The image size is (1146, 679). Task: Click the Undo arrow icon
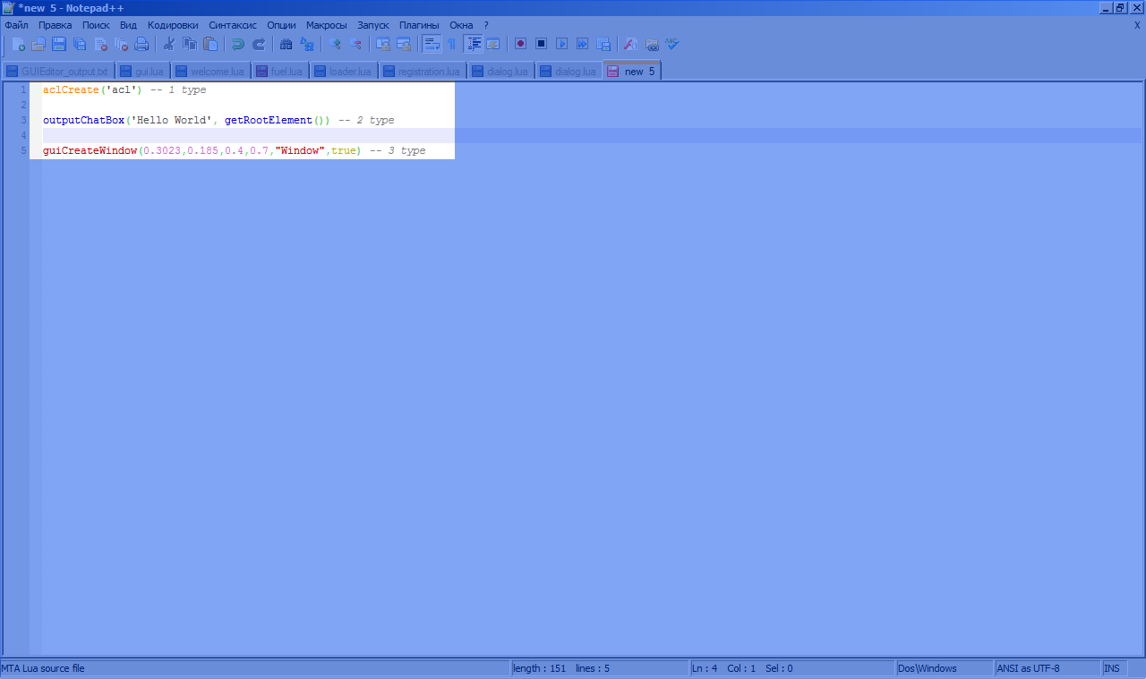[237, 44]
